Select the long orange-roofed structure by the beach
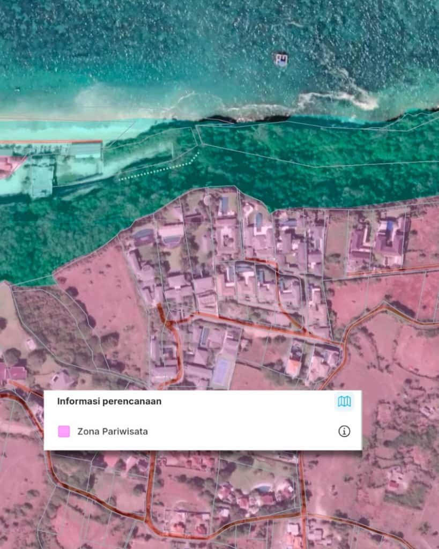Image resolution: width=439 pixels, height=549 pixels. (51, 143)
